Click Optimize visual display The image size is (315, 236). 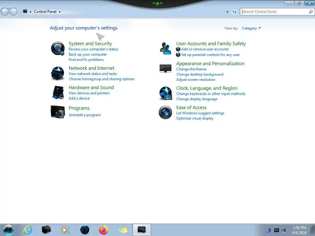coord(195,118)
